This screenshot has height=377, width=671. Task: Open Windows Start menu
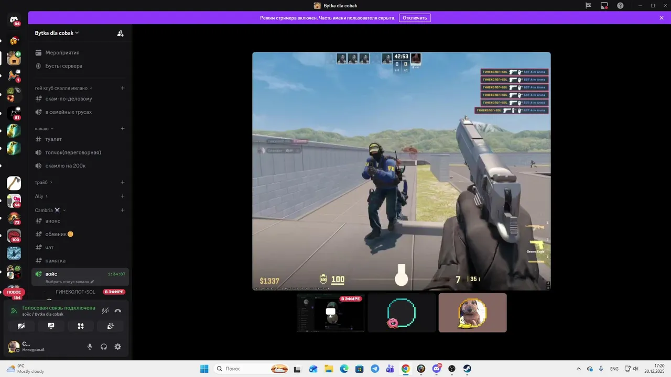(204, 369)
